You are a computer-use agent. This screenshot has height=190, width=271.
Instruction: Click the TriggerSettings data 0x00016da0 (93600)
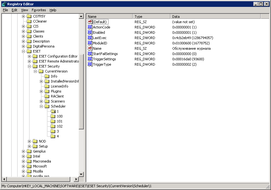(x=188, y=59)
